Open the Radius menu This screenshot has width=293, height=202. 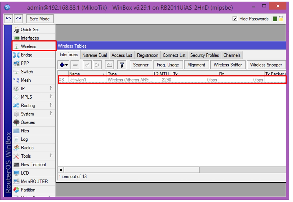tap(34, 148)
